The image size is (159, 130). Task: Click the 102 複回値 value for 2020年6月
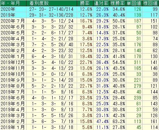154,27
